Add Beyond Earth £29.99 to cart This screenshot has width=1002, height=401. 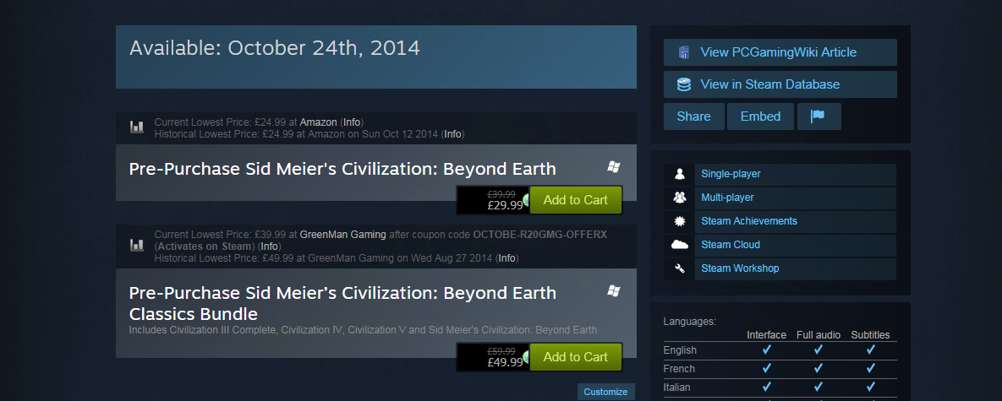575,200
